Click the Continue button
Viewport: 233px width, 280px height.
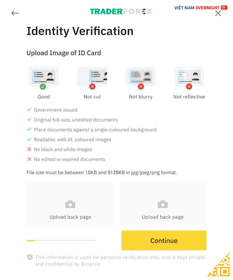[x=164, y=240]
